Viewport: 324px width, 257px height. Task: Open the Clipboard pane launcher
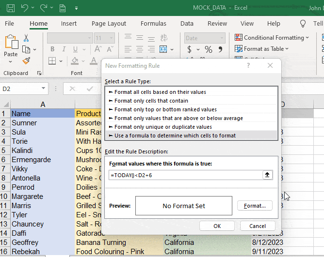coord(39,73)
